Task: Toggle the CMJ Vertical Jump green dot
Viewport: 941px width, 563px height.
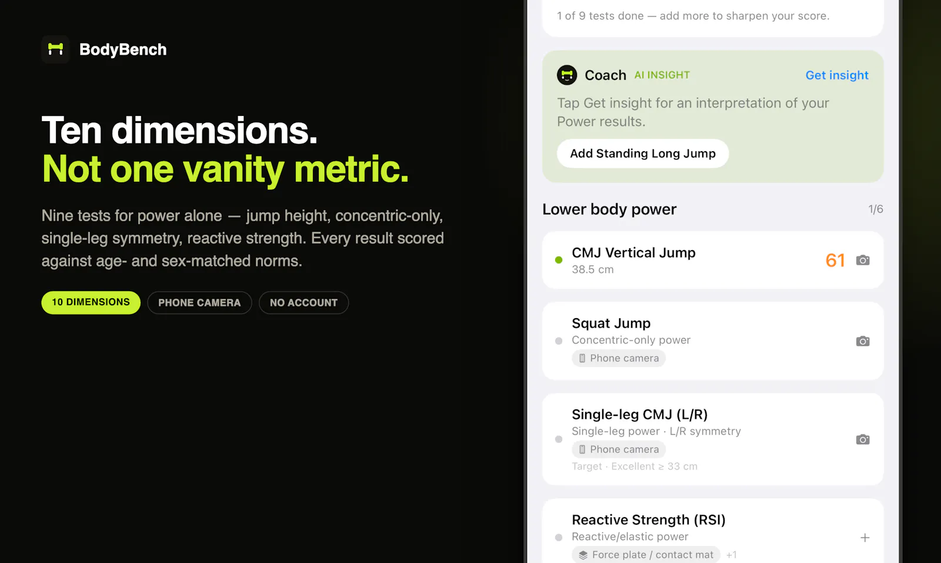Action: (x=559, y=260)
